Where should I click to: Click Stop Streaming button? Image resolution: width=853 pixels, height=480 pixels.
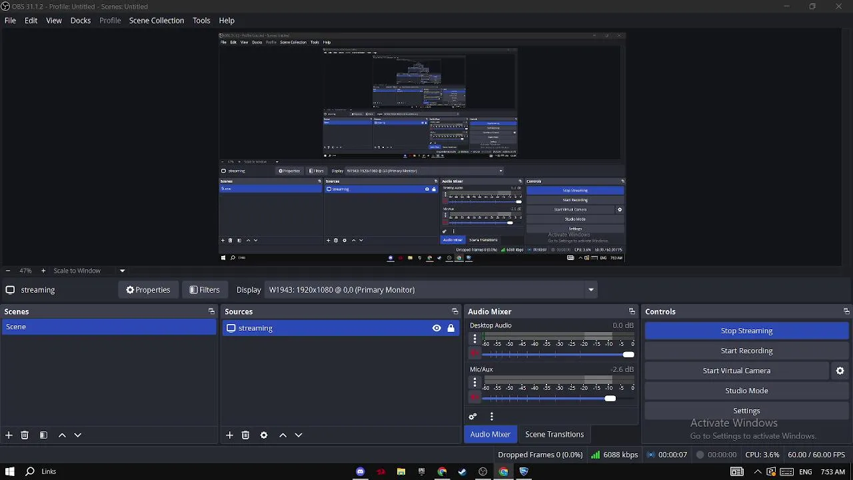[746, 331]
